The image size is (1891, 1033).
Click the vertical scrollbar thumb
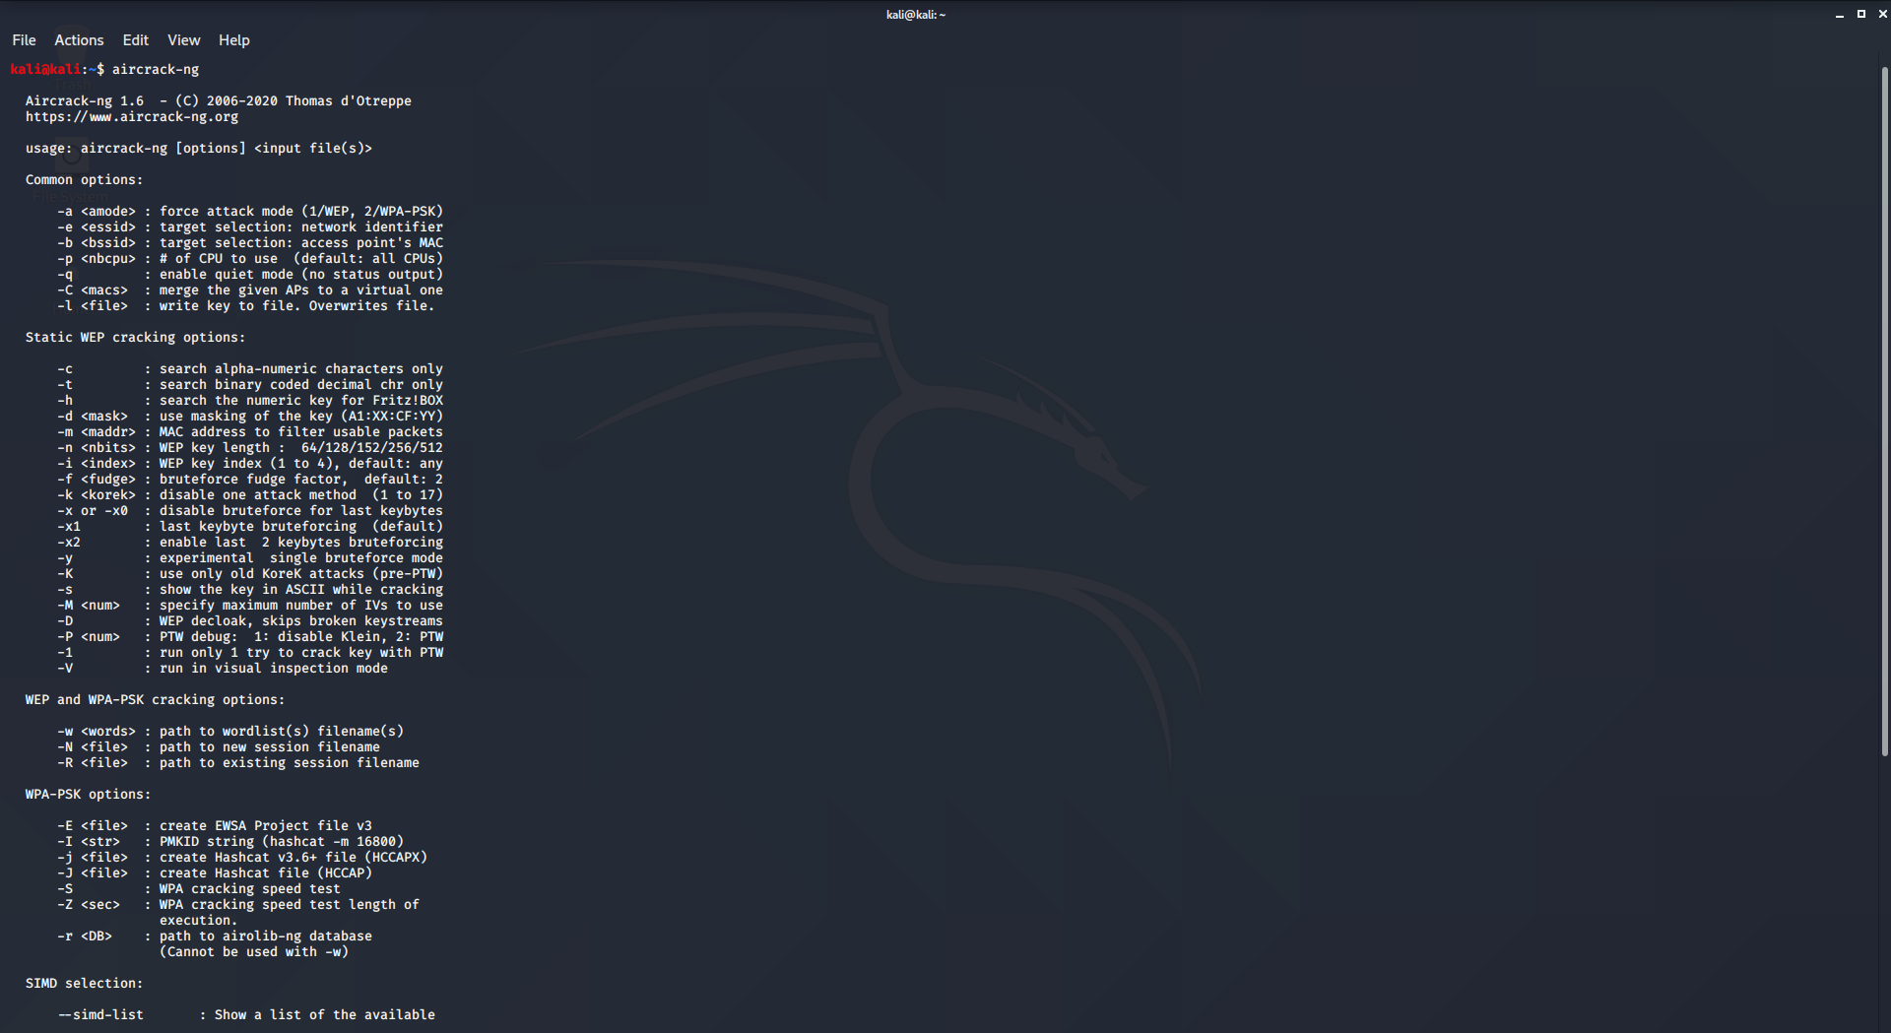click(x=1884, y=412)
